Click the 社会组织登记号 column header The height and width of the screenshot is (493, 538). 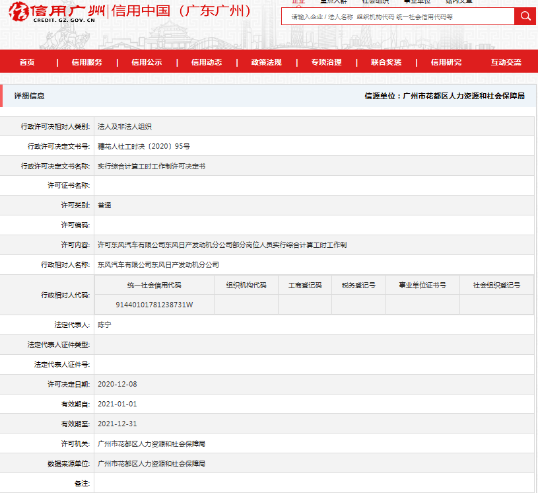click(497, 285)
